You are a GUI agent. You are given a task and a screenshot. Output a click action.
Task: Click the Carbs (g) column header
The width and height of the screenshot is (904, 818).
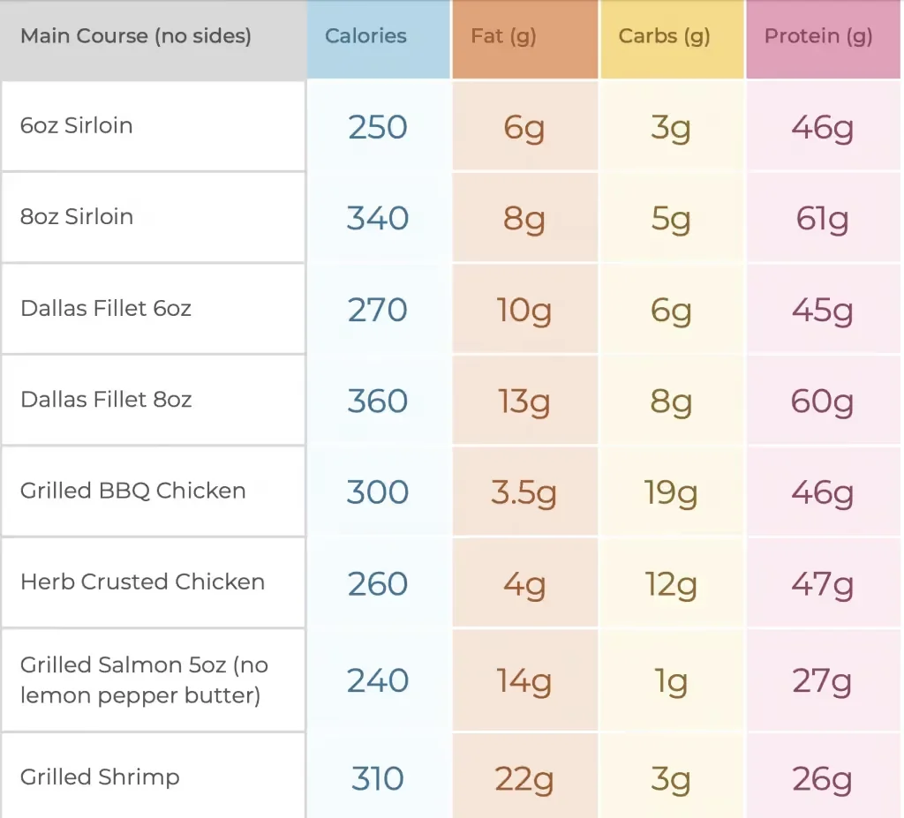664,36
